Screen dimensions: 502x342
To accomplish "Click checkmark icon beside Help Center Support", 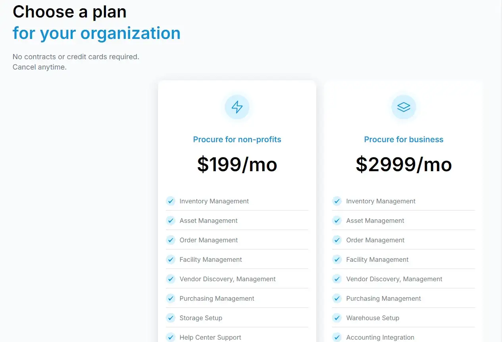I will tap(171, 337).
